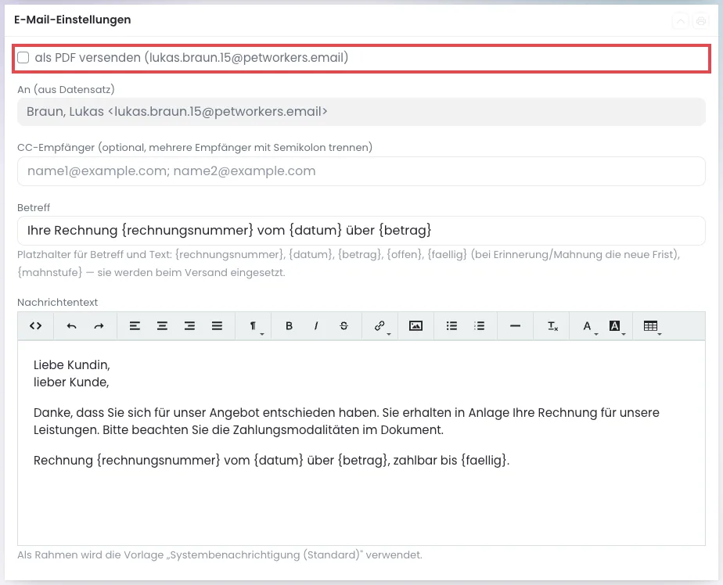Click the 'Nachrichtentext' label
The width and height of the screenshot is (723, 585).
click(x=58, y=303)
